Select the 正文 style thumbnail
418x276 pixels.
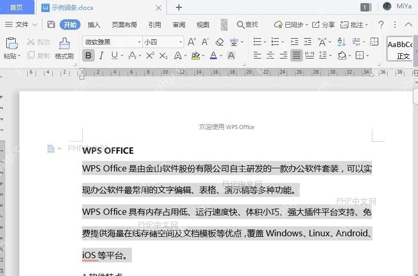400,49
